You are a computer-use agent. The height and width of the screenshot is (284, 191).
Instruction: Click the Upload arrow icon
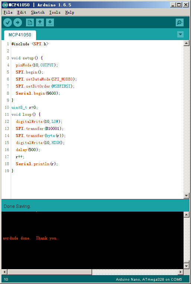17,23
